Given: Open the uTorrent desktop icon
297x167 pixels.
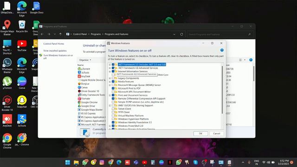Looking at the screenshot, I should coord(7,83).
